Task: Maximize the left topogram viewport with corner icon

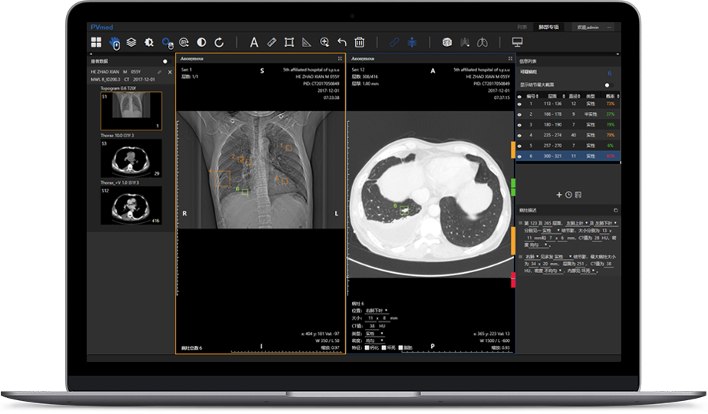Action: pyautogui.click(x=340, y=59)
